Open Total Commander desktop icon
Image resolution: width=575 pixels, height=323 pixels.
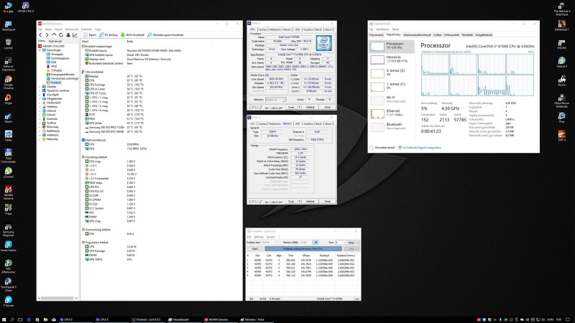8,156
